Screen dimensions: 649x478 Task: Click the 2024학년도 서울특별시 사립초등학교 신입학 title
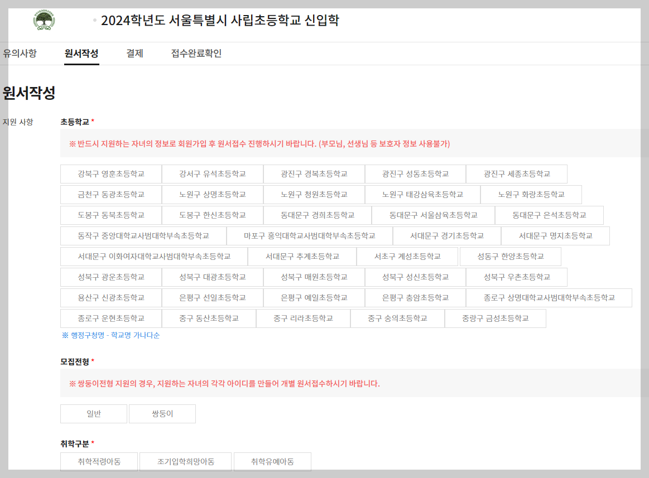(x=220, y=20)
